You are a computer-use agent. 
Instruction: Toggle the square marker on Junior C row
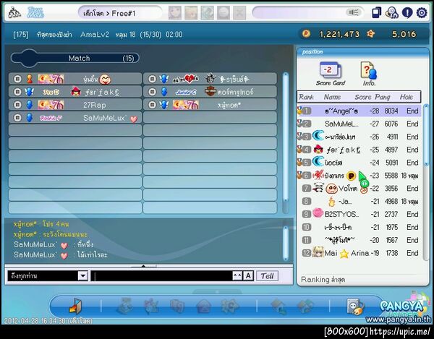click(152, 92)
